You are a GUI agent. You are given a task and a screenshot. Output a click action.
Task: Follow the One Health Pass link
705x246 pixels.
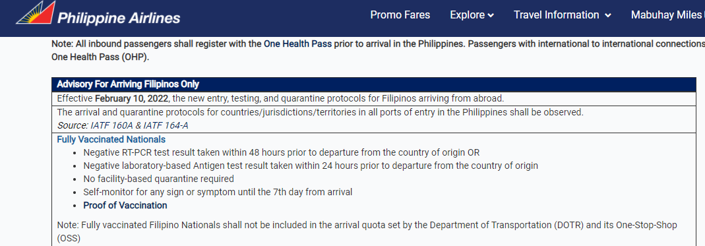298,44
